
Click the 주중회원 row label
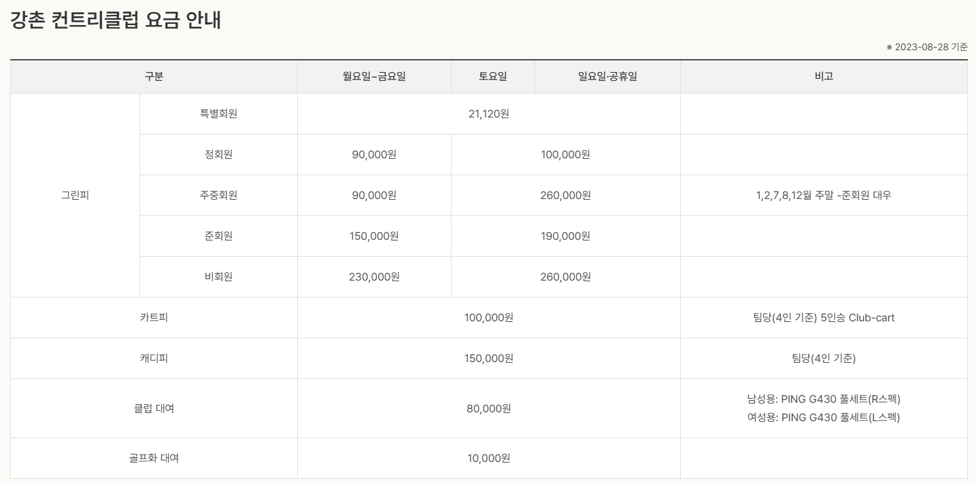point(218,196)
